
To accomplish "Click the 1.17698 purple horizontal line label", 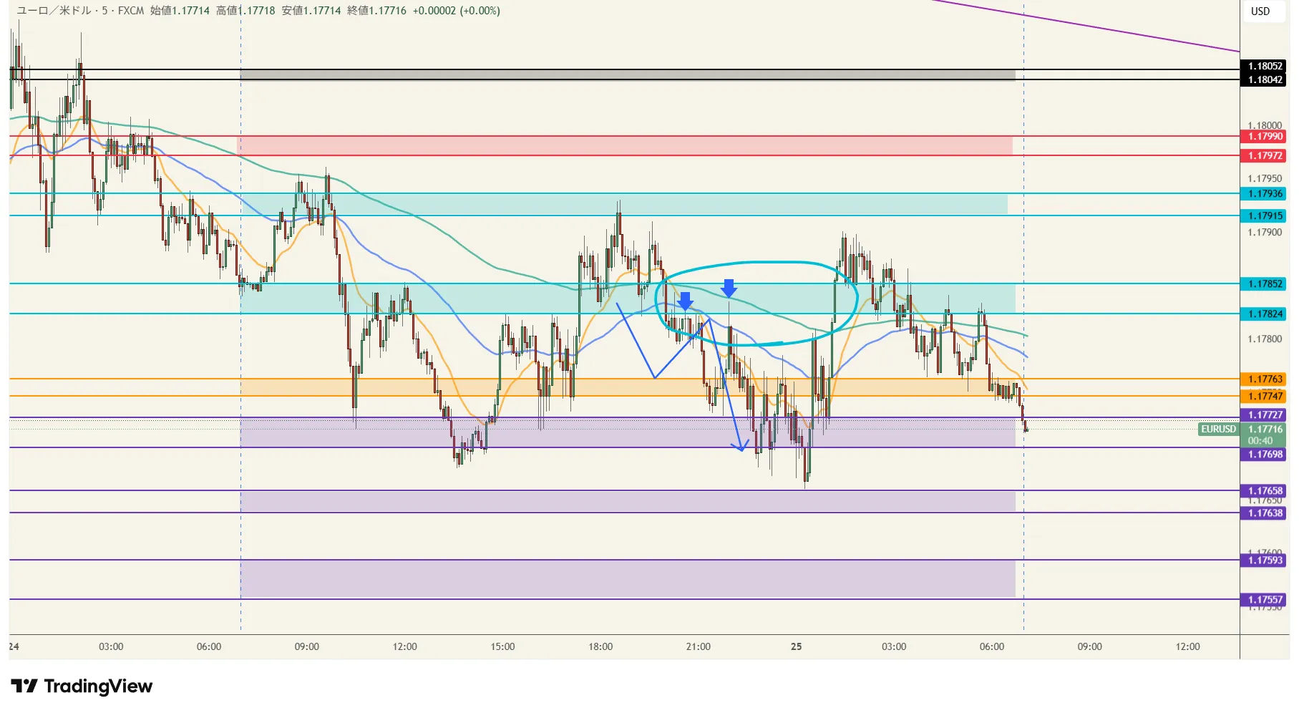I will (1265, 455).
